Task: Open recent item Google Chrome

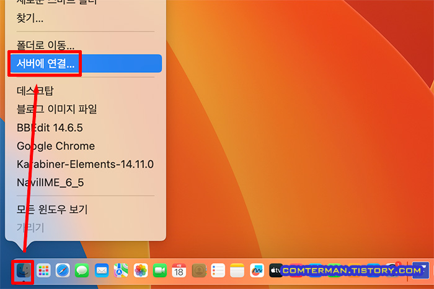Action: (86, 146)
